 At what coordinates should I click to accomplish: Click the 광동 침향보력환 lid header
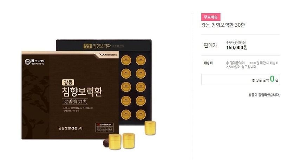pyautogui.click(x=97, y=46)
